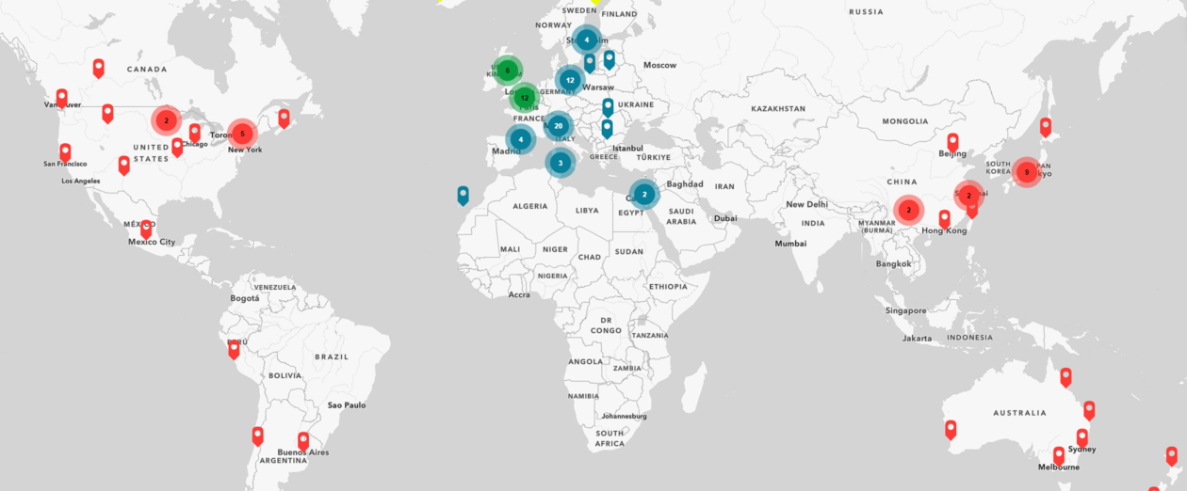This screenshot has height=491, width=1187.
Task: Click the red cluster 9 near Tokyo
Action: pos(1026,172)
